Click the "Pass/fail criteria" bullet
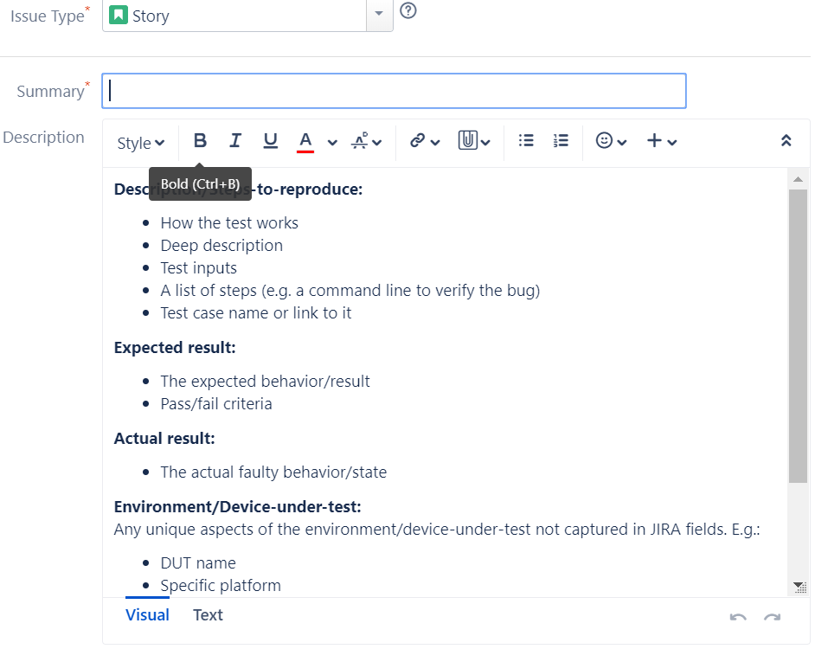 click(216, 404)
